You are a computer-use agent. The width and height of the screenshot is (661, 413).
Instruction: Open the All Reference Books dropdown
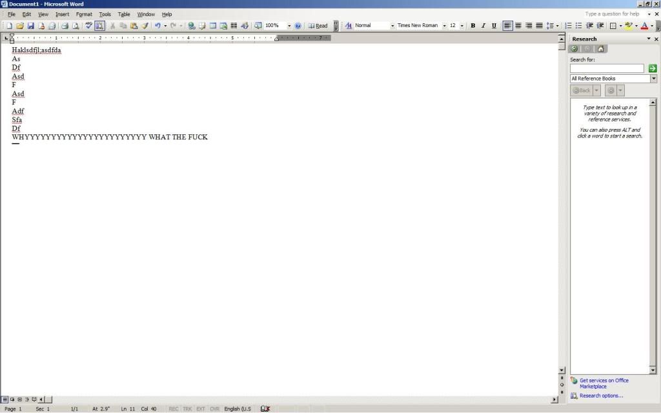pos(653,79)
